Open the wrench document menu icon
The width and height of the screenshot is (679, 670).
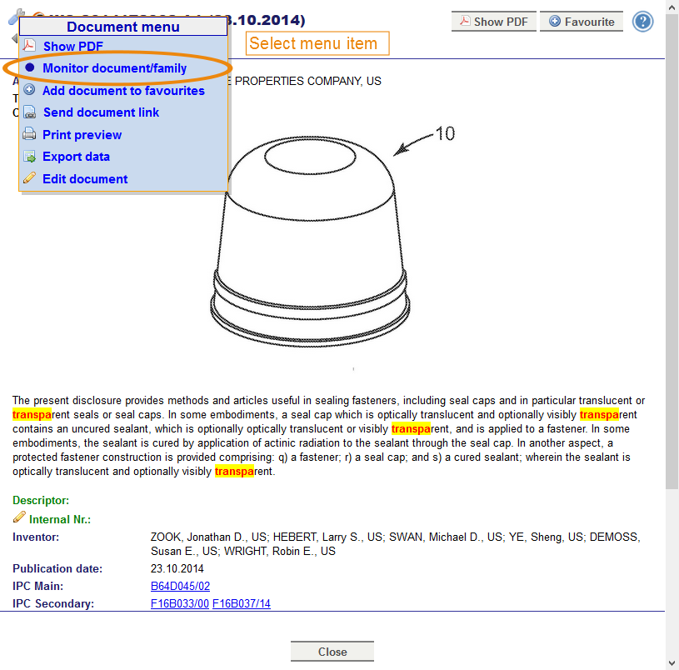pos(14,17)
